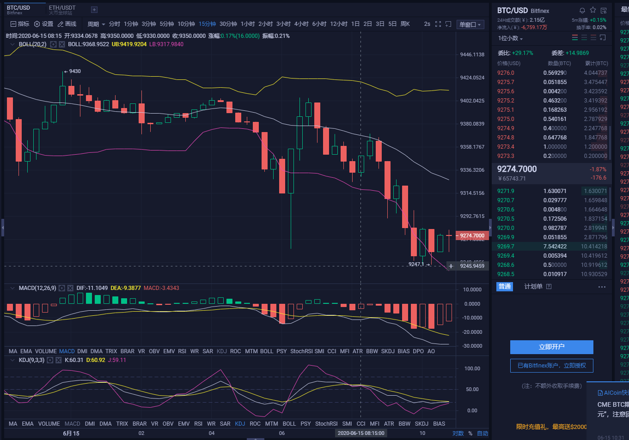The width and height of the screenshot is (629, 440).
Task: Add a new chart tab with plus icon
Action: [94, 10]
